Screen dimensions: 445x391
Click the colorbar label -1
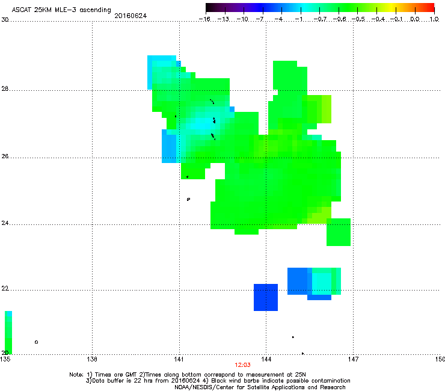click(299, 19)
